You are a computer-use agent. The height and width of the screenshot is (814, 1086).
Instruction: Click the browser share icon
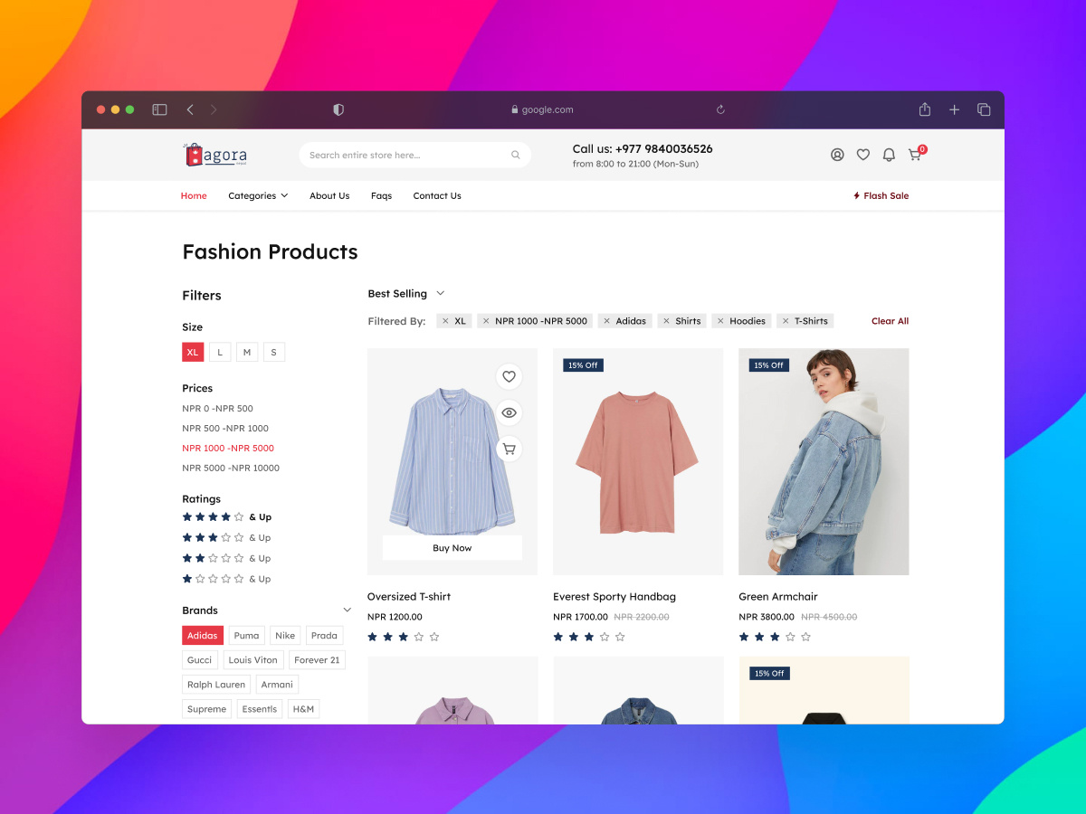(925, 109)
